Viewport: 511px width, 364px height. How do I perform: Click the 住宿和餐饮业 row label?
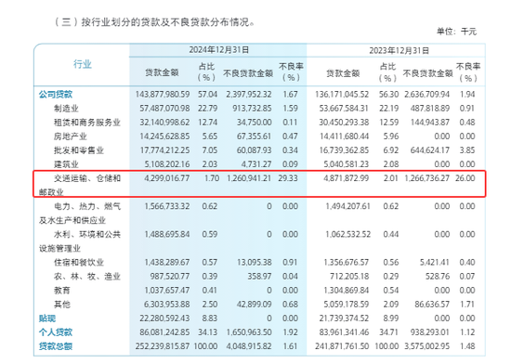pos(79,263)
